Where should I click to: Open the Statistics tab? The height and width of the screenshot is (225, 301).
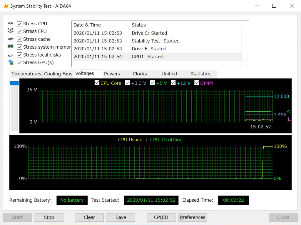[203, 74]
